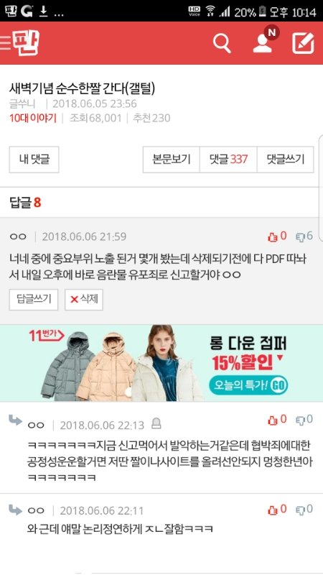Thumbs up the 22:13 reply

pos(277,420)
